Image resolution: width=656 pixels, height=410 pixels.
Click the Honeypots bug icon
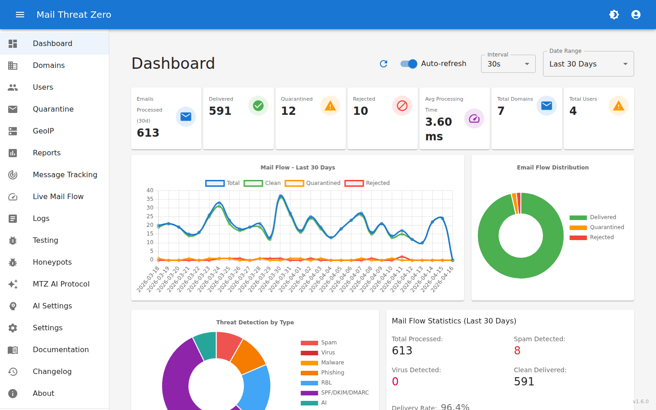coord(13,262)
